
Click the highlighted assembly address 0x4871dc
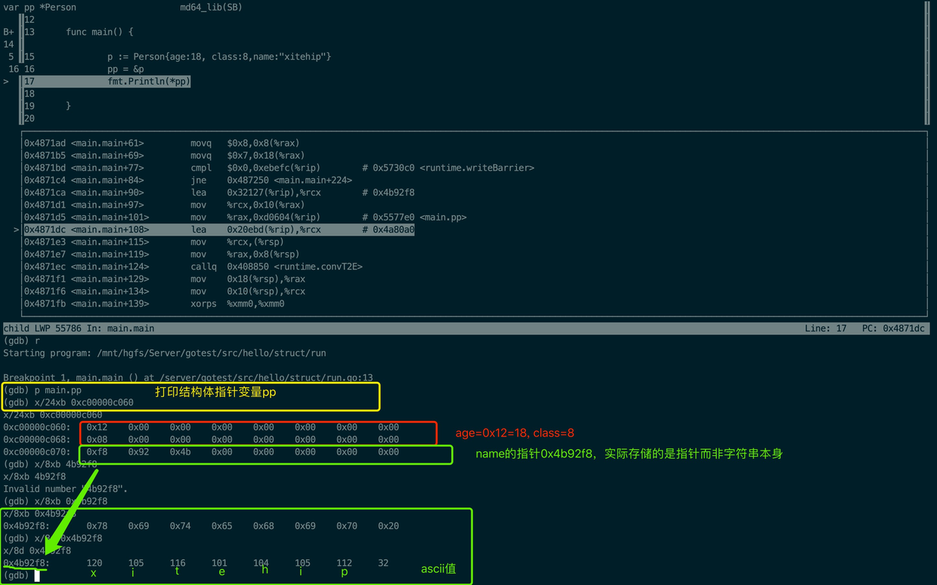coord(45,229)
